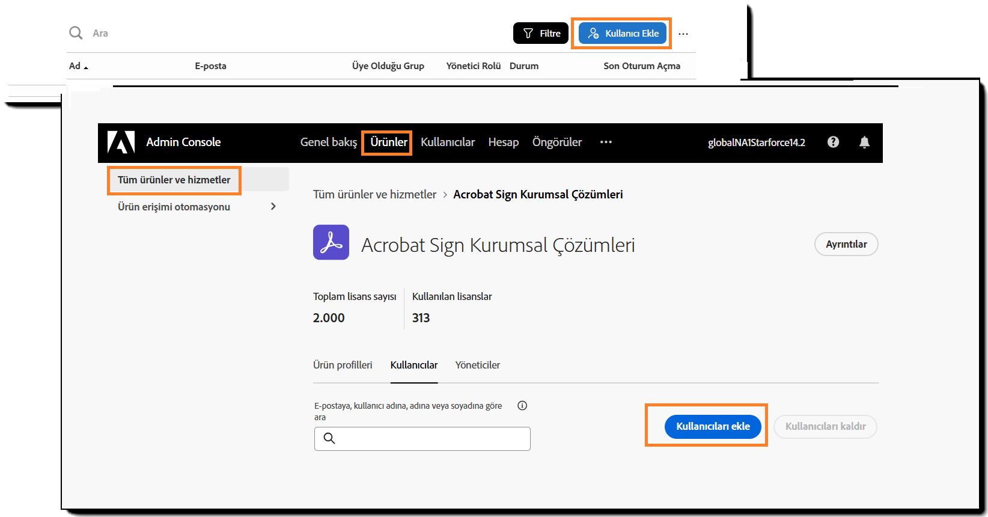The width and height of the screenshot is (988, 517).
Task: Follow the Tüm ürünler ve hizmetler breadcrumb
Action: click(374, 194)
